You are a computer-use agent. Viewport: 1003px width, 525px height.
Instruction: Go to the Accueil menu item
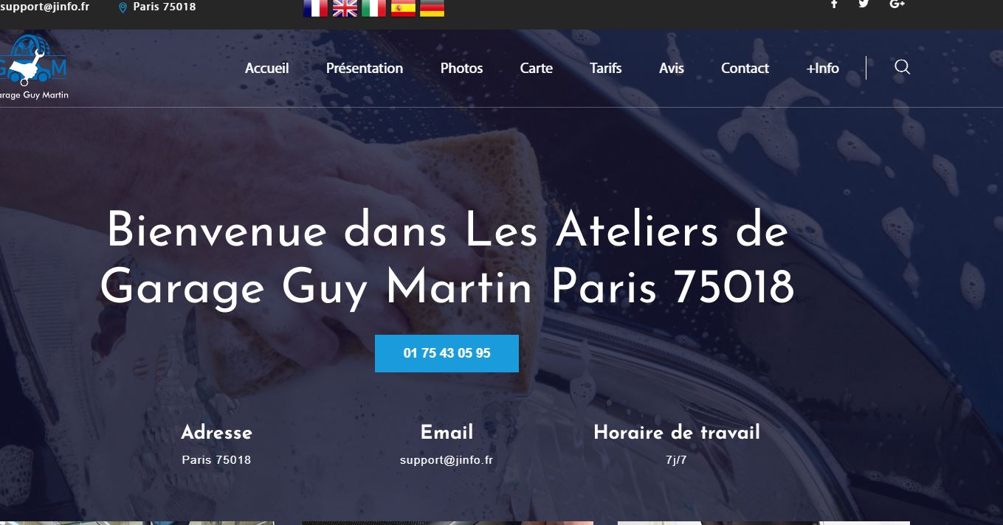tap(267, 68)
